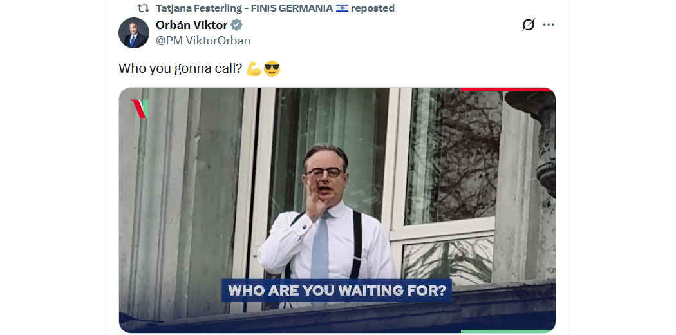Click the Orbán Viktor display name

pyautogui.click(x=191, y=25)
